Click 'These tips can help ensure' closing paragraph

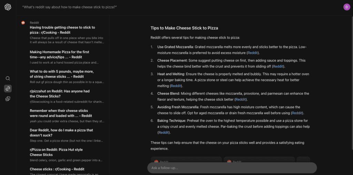228,145
